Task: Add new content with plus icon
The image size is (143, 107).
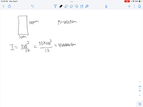Action: 129,7
